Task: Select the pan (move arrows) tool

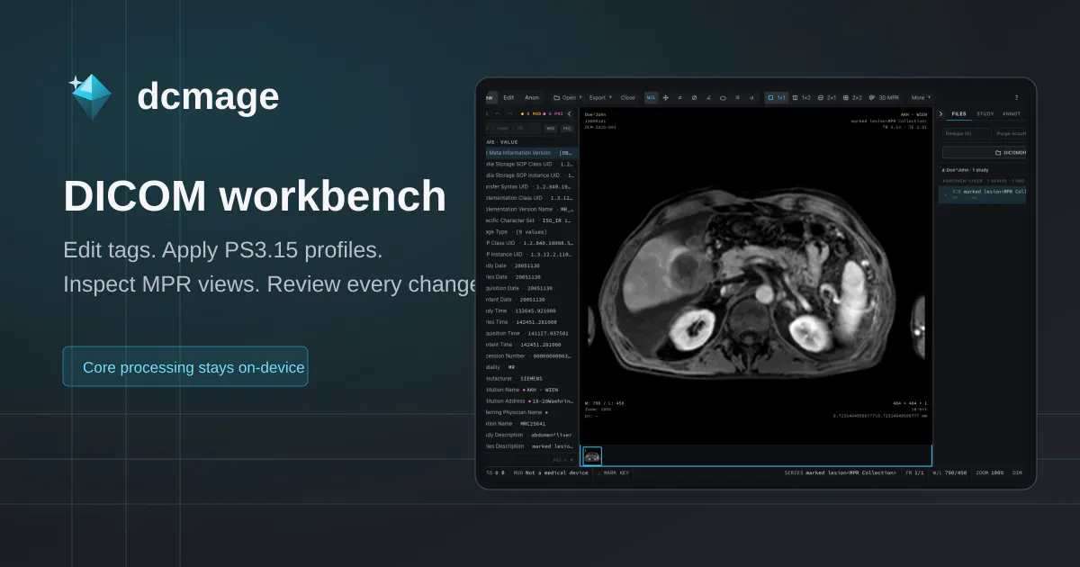Action: pyautogui.click(x=666, y=97)
